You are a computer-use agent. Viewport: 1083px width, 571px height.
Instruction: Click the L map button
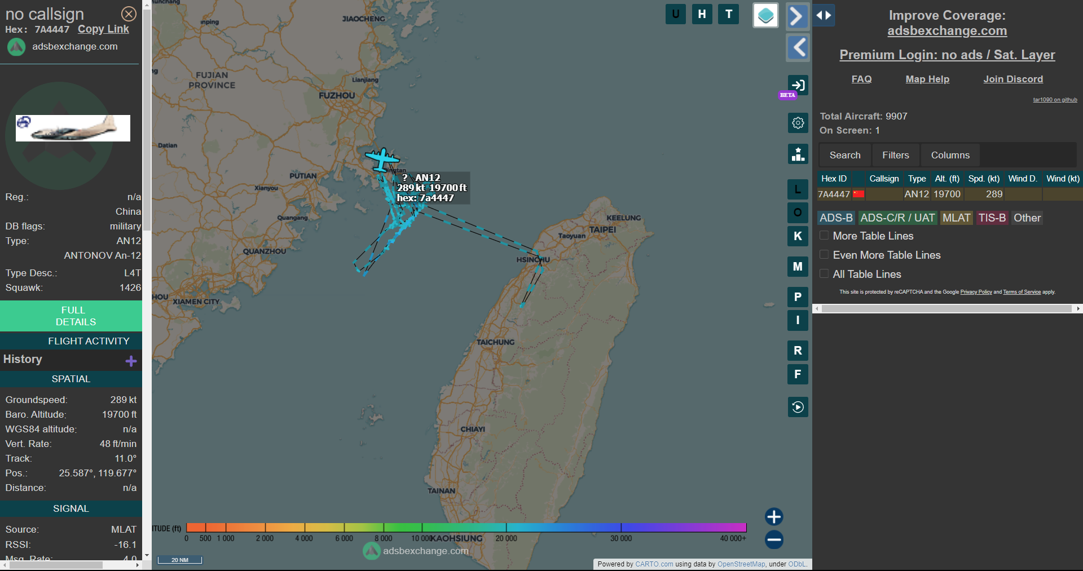click(x=798, y=189)
